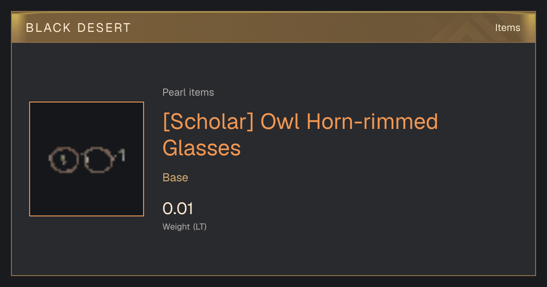Click the quantity number 1 beside the glasses
This screenshot has height=287, width=547.
pos(121,155)
